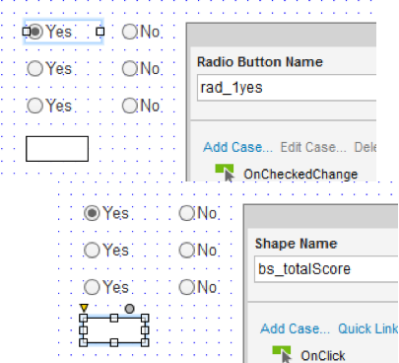Select the unselected empty rectangle in the upper canvas
The width and height of the screenshot is (399, 363).
point(57,149)
